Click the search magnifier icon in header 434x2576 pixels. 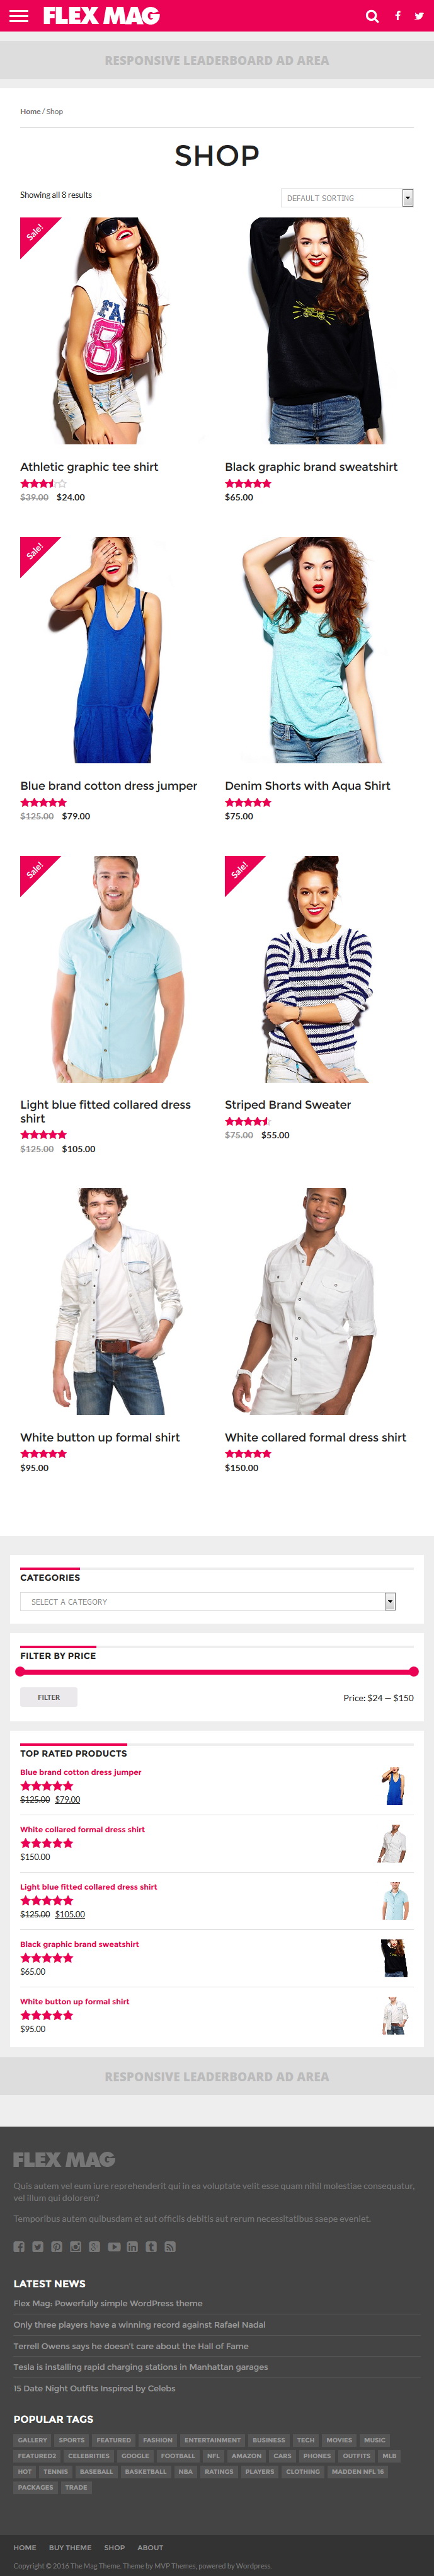pos(372,16)
